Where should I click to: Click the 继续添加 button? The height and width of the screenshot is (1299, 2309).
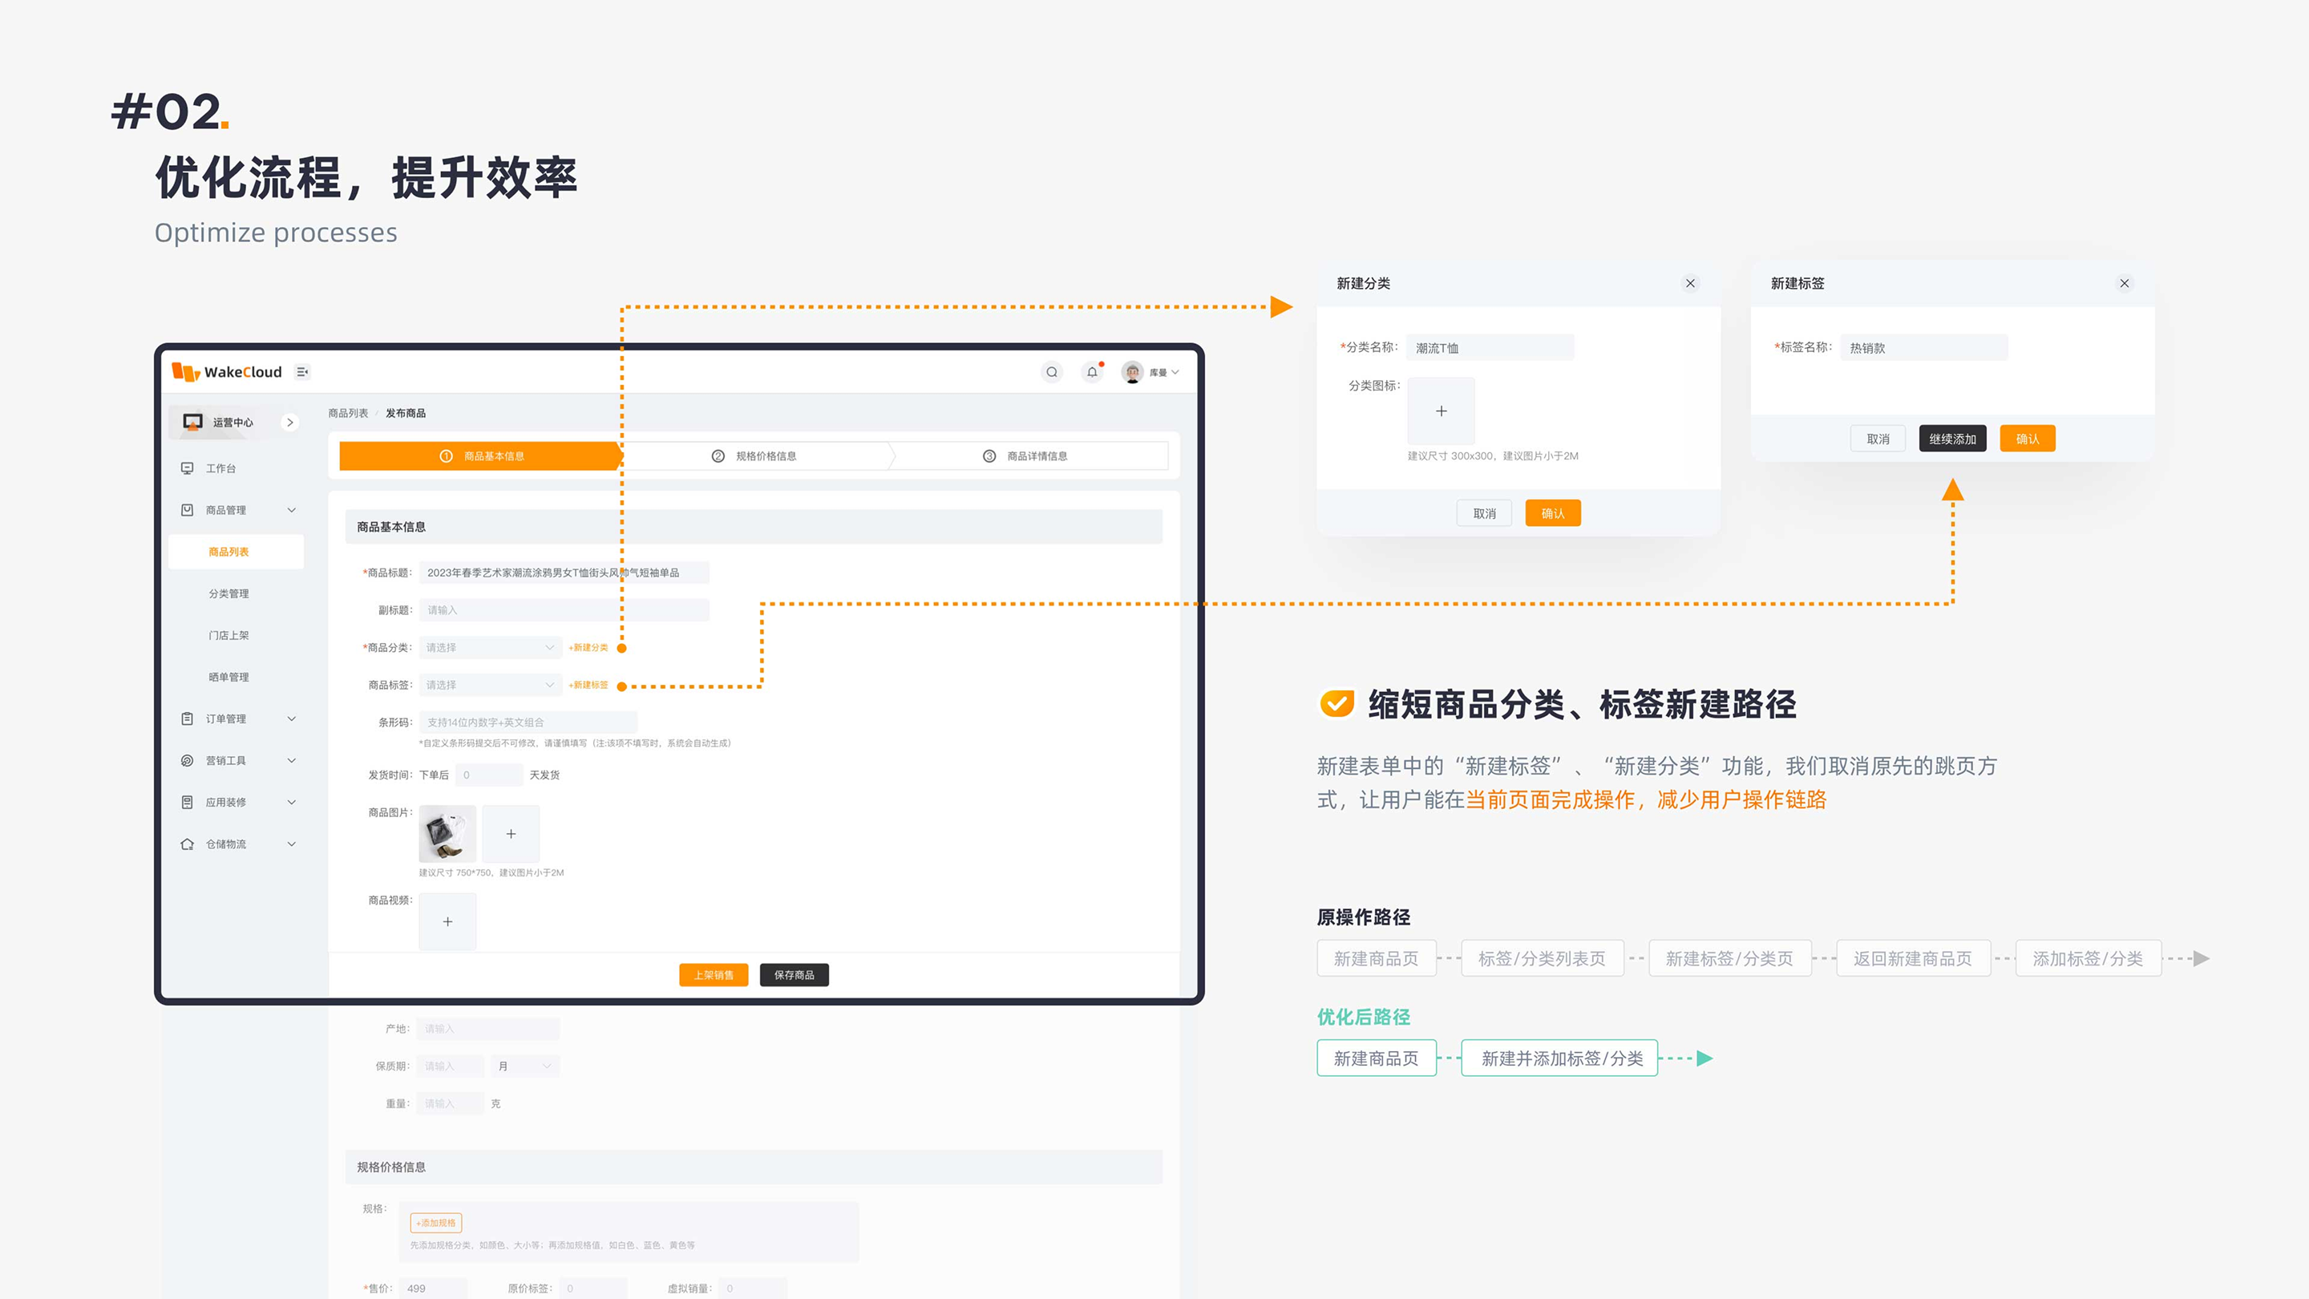coord(1952,439)
